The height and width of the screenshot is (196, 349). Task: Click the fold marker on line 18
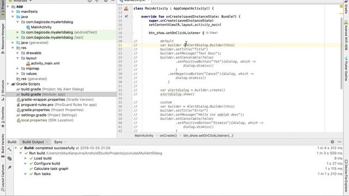coord(132,33)
